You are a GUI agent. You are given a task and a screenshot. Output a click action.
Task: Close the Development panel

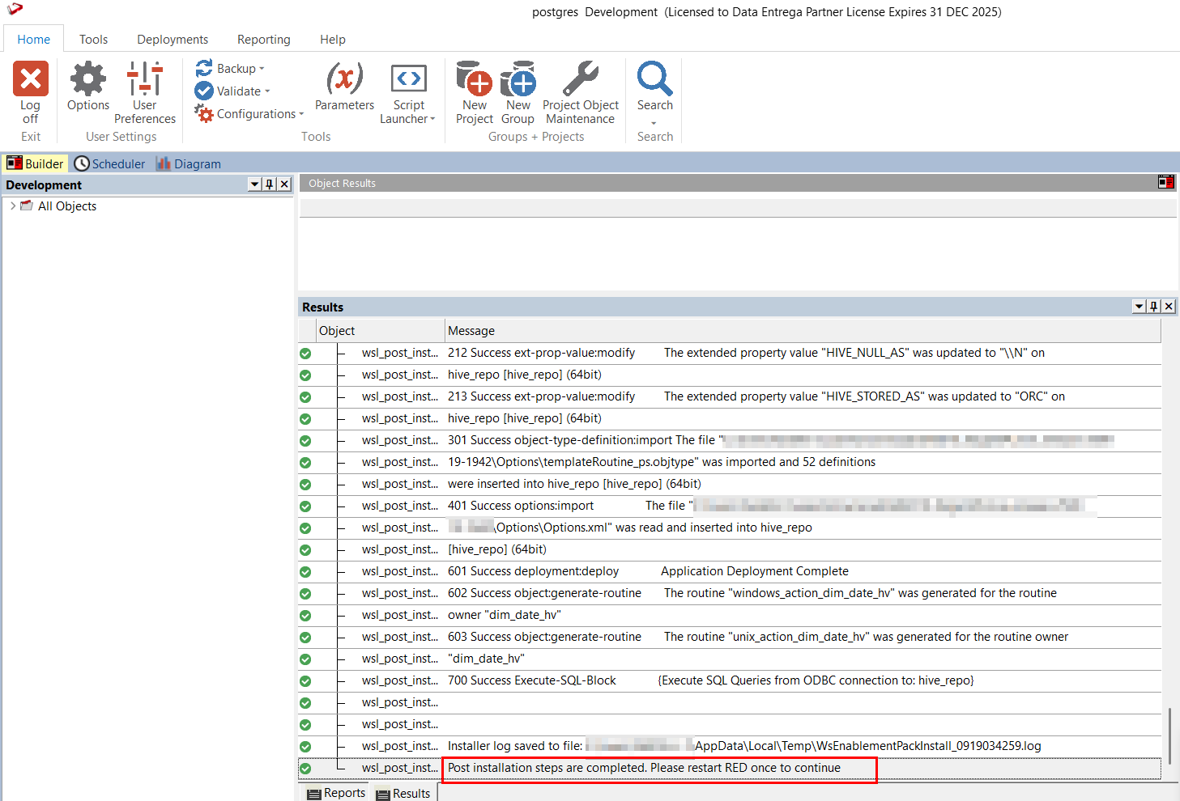coord(284,184)
